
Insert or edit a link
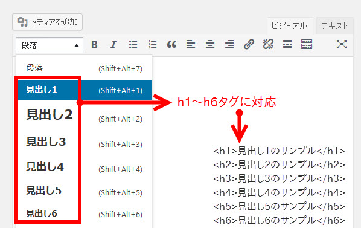(249, 44)
